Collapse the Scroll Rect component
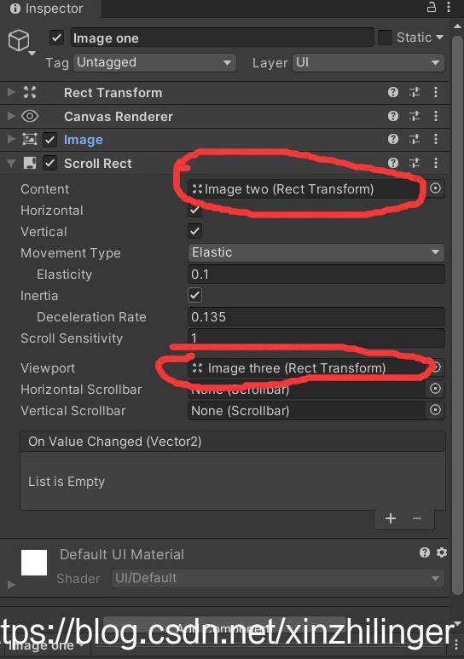The width and height of the screenshot is (464, 659). coord(11,163)
